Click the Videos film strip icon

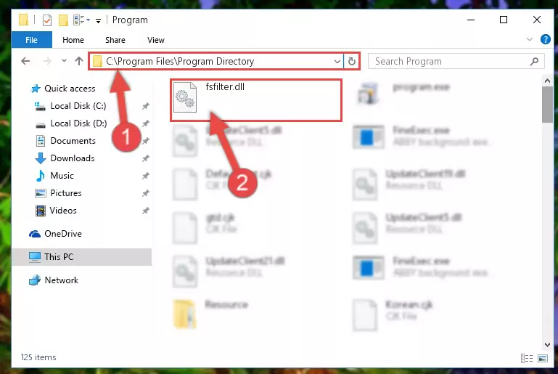click(41, 211)
